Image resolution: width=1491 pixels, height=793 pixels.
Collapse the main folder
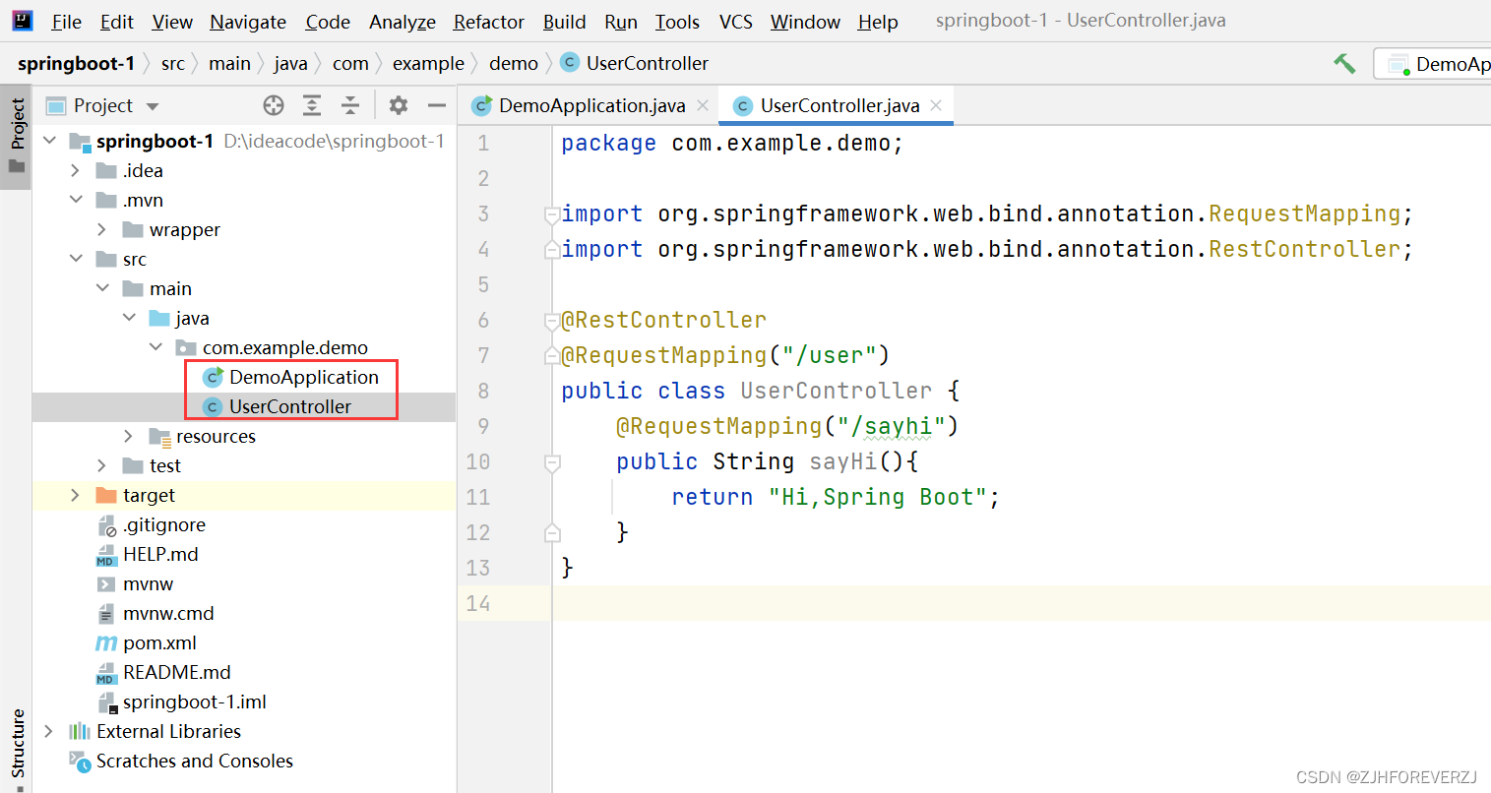[x=102, y=288]
